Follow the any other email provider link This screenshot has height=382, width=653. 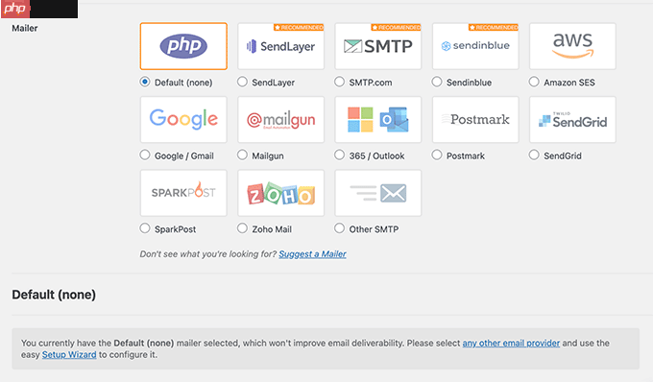click(511, 343)
